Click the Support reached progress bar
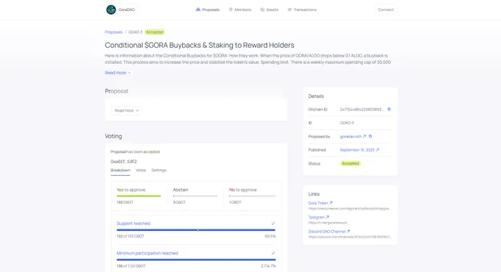Screen dimensions: 501x272 (196, 230)
